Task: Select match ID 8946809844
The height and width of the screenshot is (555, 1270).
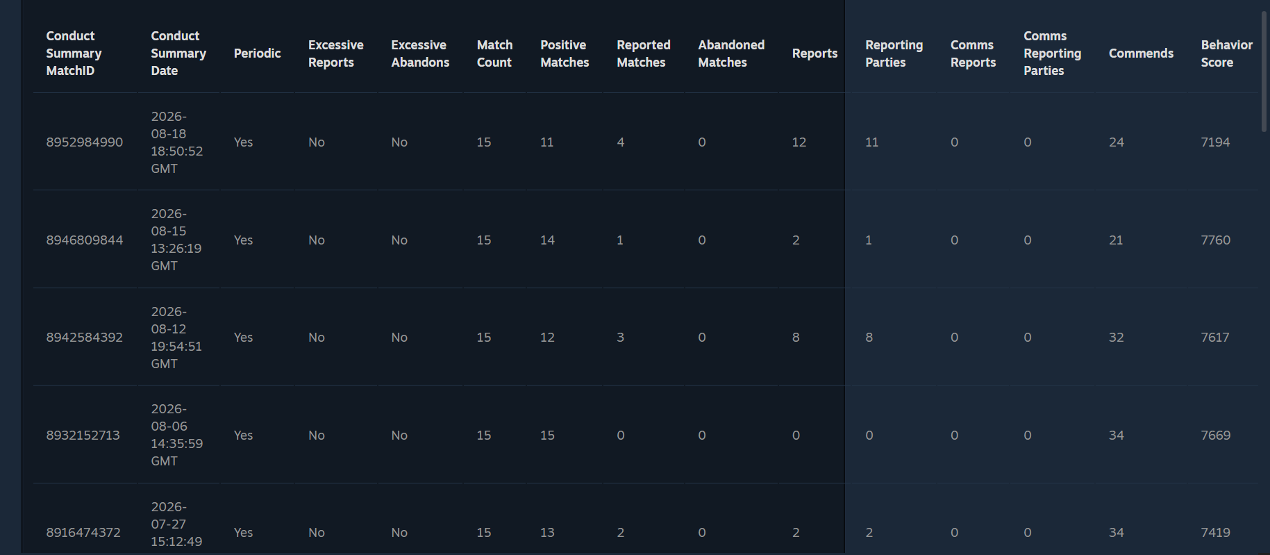Action: click(85, 240)
